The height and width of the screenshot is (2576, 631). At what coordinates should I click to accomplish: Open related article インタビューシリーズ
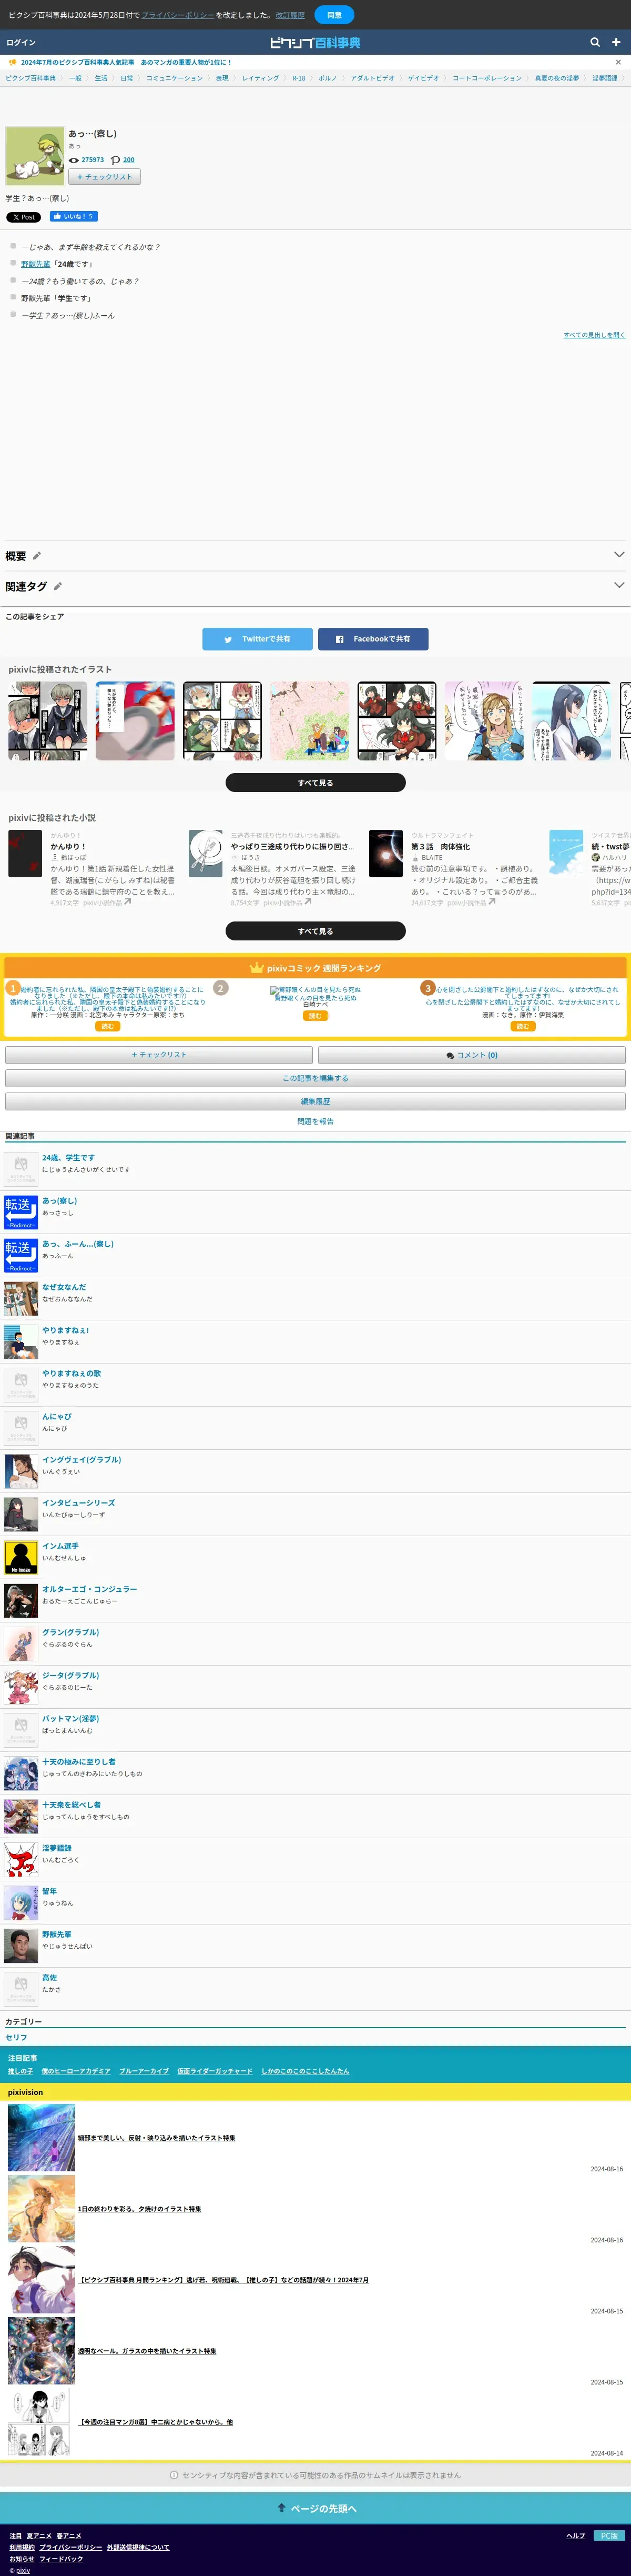78,1503
